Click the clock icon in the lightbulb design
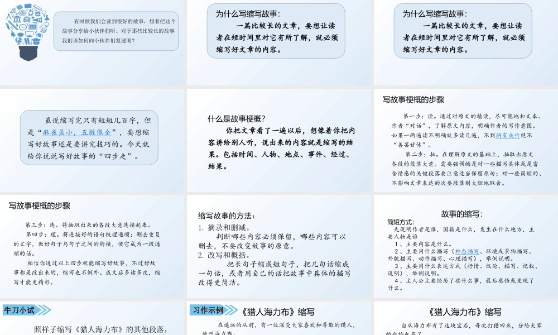 click(22, 27)
